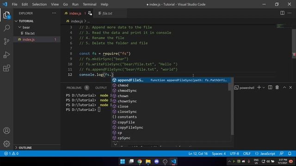This screenshot has height=166, width=296.
Task: Open Discord from the taskbar
Action: (x=156, y=161)
